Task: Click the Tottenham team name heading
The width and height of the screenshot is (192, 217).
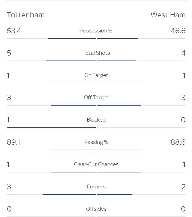Action: point(26,15)
